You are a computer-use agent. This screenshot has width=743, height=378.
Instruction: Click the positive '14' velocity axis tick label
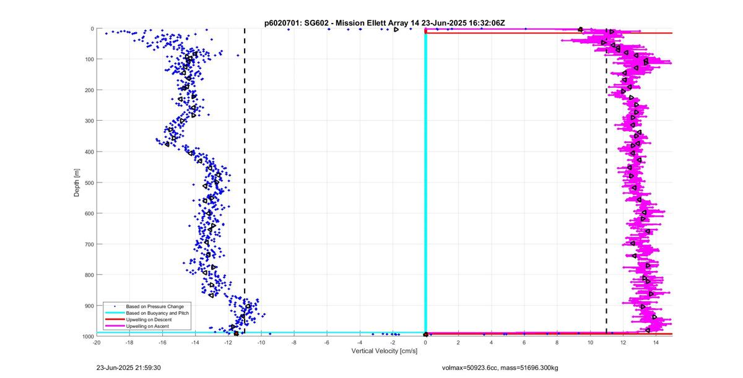[x=656, y=342]
